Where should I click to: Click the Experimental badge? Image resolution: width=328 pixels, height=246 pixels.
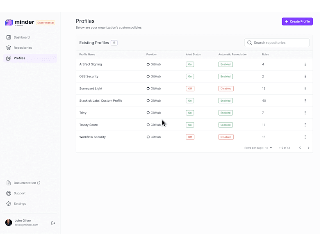[x=46, y=23]
